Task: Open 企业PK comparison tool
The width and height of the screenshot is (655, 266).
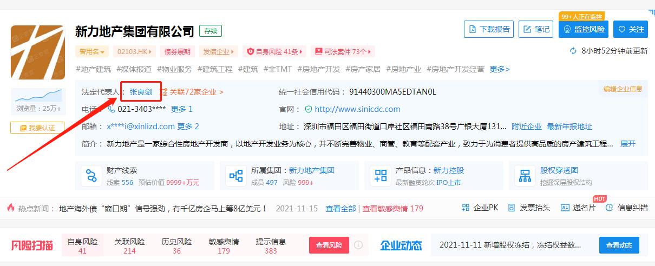Action: [x=480, y=208]
